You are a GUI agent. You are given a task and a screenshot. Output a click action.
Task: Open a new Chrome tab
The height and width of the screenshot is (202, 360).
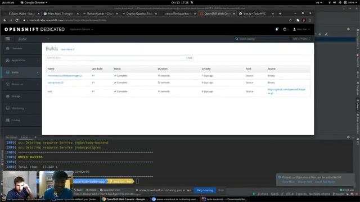280,13
